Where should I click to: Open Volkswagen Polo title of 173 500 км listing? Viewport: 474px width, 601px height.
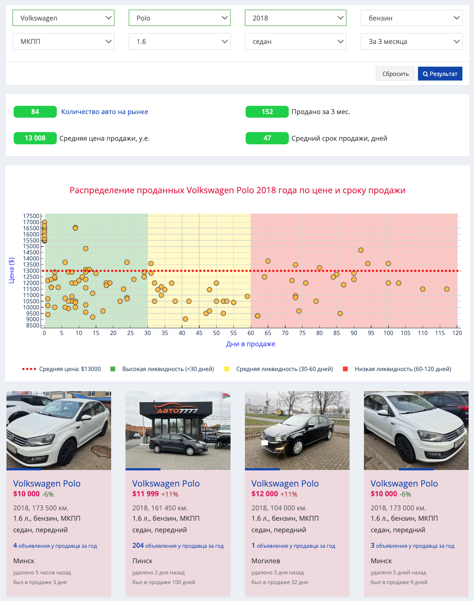pos(47,483)
